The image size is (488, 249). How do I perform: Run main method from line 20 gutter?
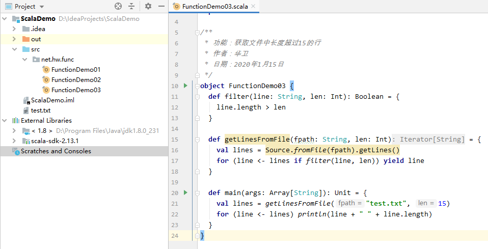185,192
